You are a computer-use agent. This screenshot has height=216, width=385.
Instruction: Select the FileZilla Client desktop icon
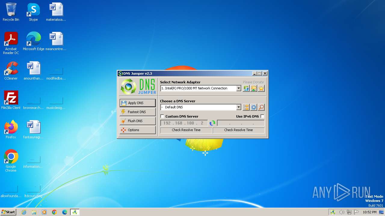(x=11, y=100)
